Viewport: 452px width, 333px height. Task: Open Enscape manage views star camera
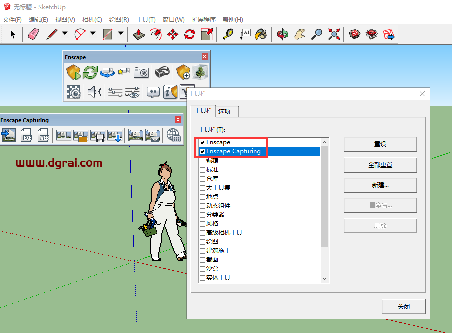(x=124, y=71)
